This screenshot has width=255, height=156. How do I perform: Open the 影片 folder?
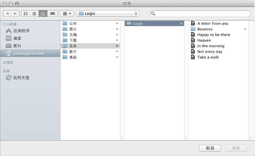point(90,52)
